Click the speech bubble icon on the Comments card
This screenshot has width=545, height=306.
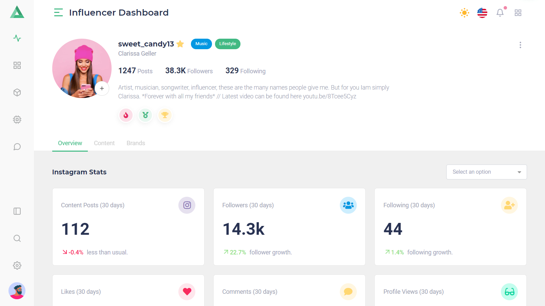[x=348, y=292]
